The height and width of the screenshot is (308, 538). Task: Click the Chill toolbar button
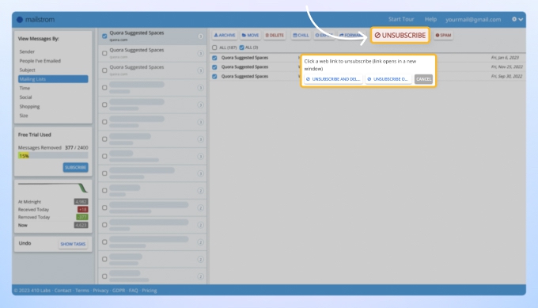(301, 36)
